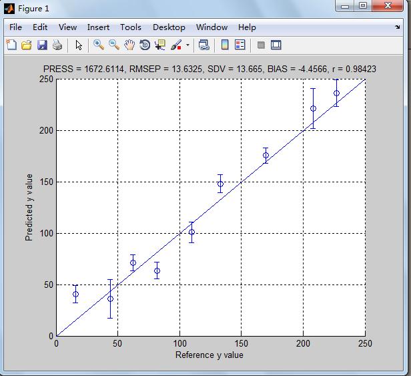Screen dimensions: 411x376
Task: Click the Open File folder icon
Action: (27, 45)
